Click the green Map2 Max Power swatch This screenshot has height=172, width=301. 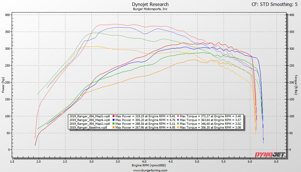point(113,124)
